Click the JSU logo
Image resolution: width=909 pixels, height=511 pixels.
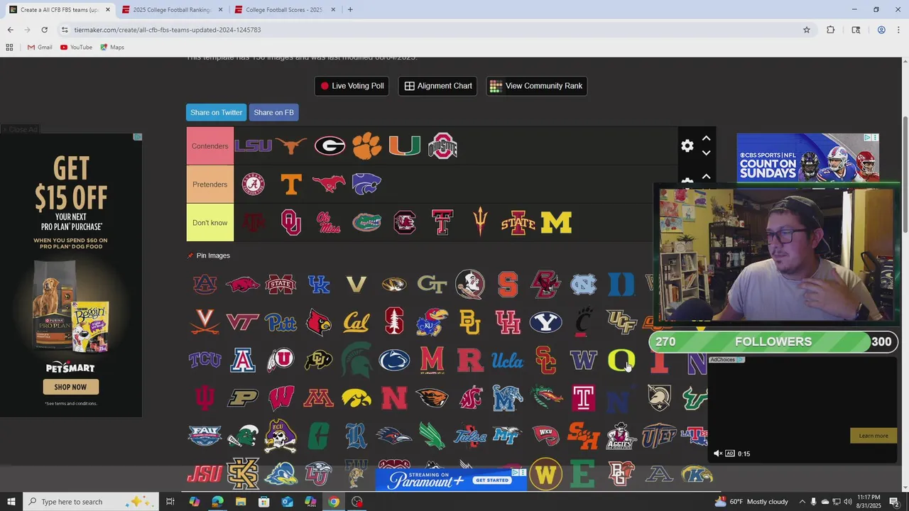coord(205,474)
